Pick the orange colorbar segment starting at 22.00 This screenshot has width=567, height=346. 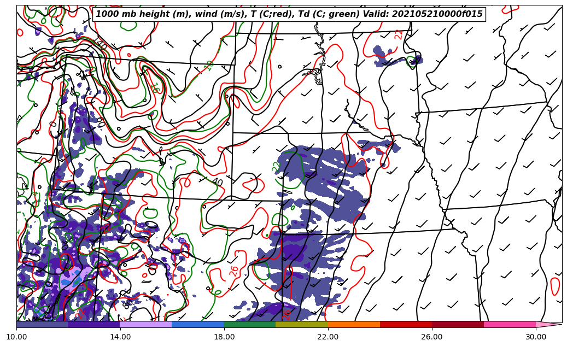tap(354, 324)
